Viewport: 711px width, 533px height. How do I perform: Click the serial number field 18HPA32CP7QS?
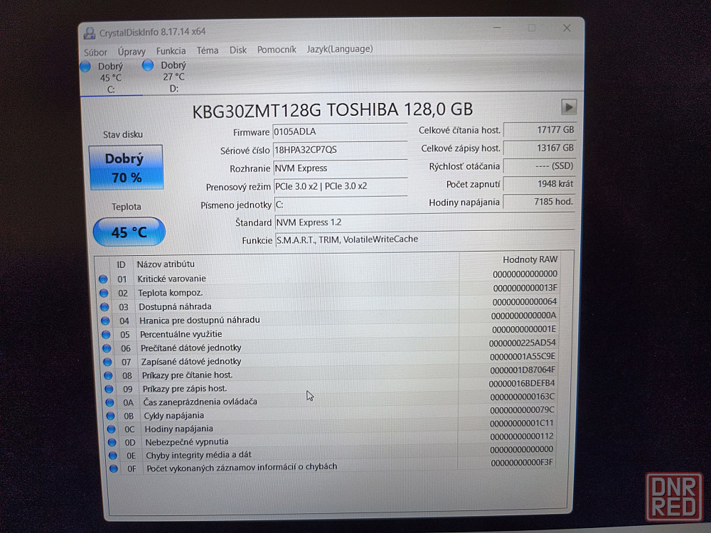coord(340,149)
